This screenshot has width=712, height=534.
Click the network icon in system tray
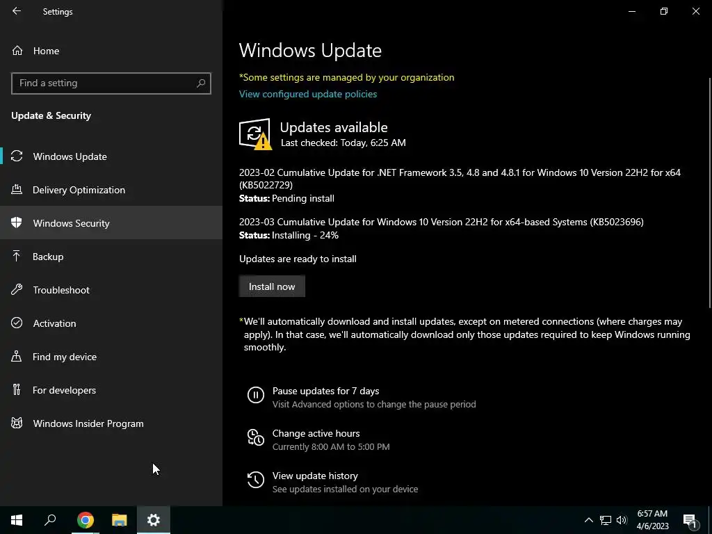click(x=606, y=520)
